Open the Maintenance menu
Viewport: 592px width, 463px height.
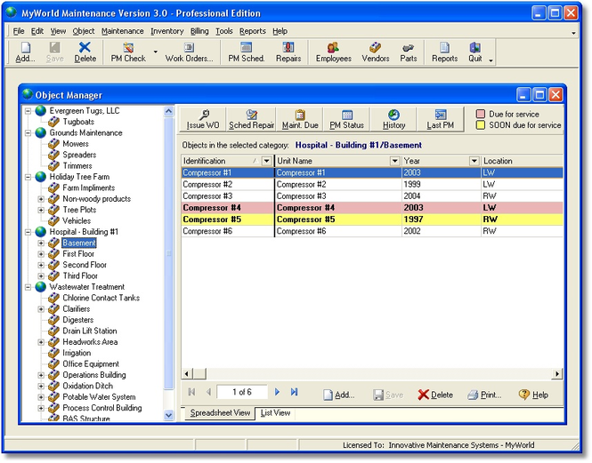pos(122,31)
